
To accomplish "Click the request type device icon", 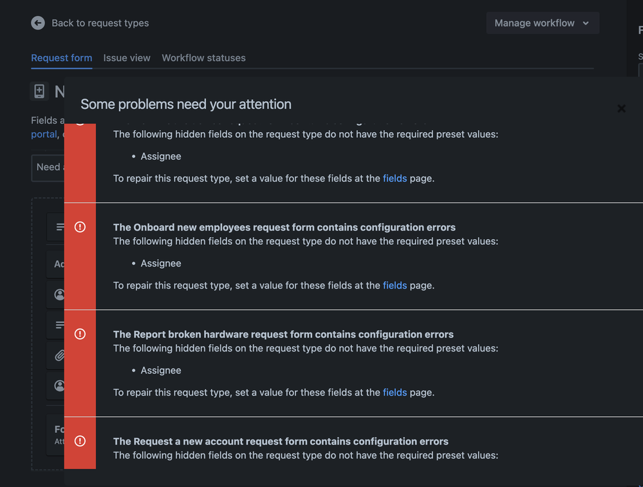I will click(x=39, y=91).
